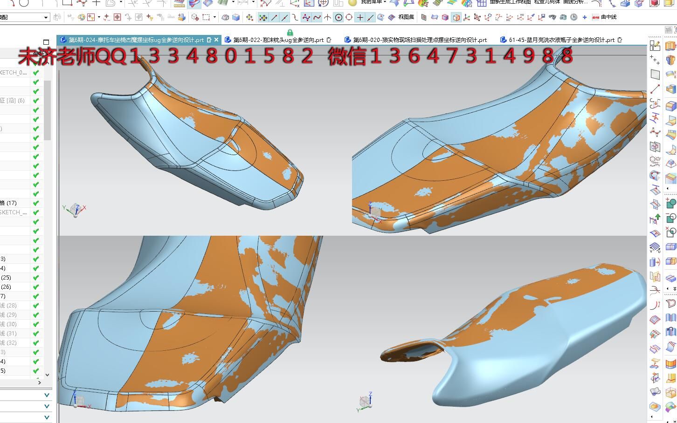The image size is (677, 423).
Task: Expand the first collapsed panel chevron at bottom-left
Action: point(47,395)
